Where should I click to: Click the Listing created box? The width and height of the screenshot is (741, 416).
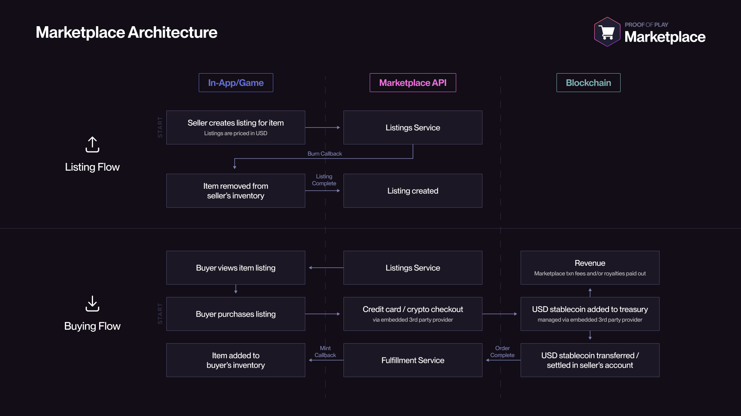413,191
